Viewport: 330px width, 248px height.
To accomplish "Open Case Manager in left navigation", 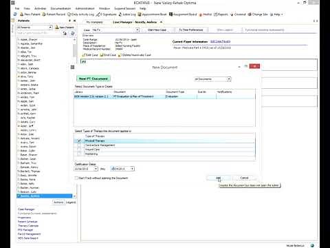I will [x=26, y=209].
